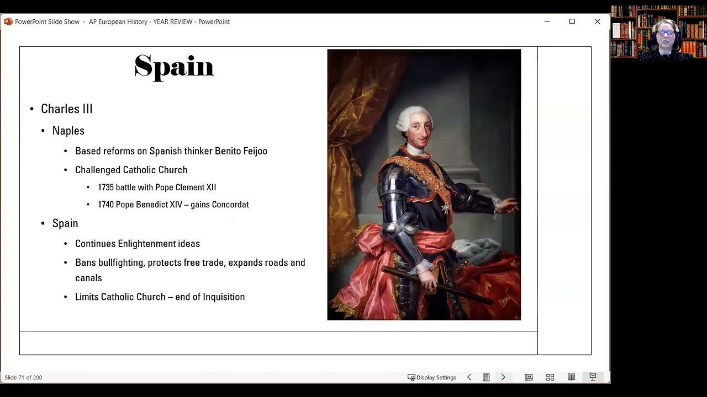Click the 'Naples' bullet
Screen dimensions: 707x397
pyautogui.click(x=68, y=131)
